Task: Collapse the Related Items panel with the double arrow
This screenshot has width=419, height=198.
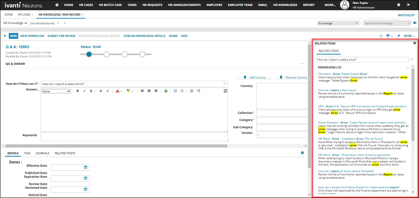Action: [x=414, y=43]
